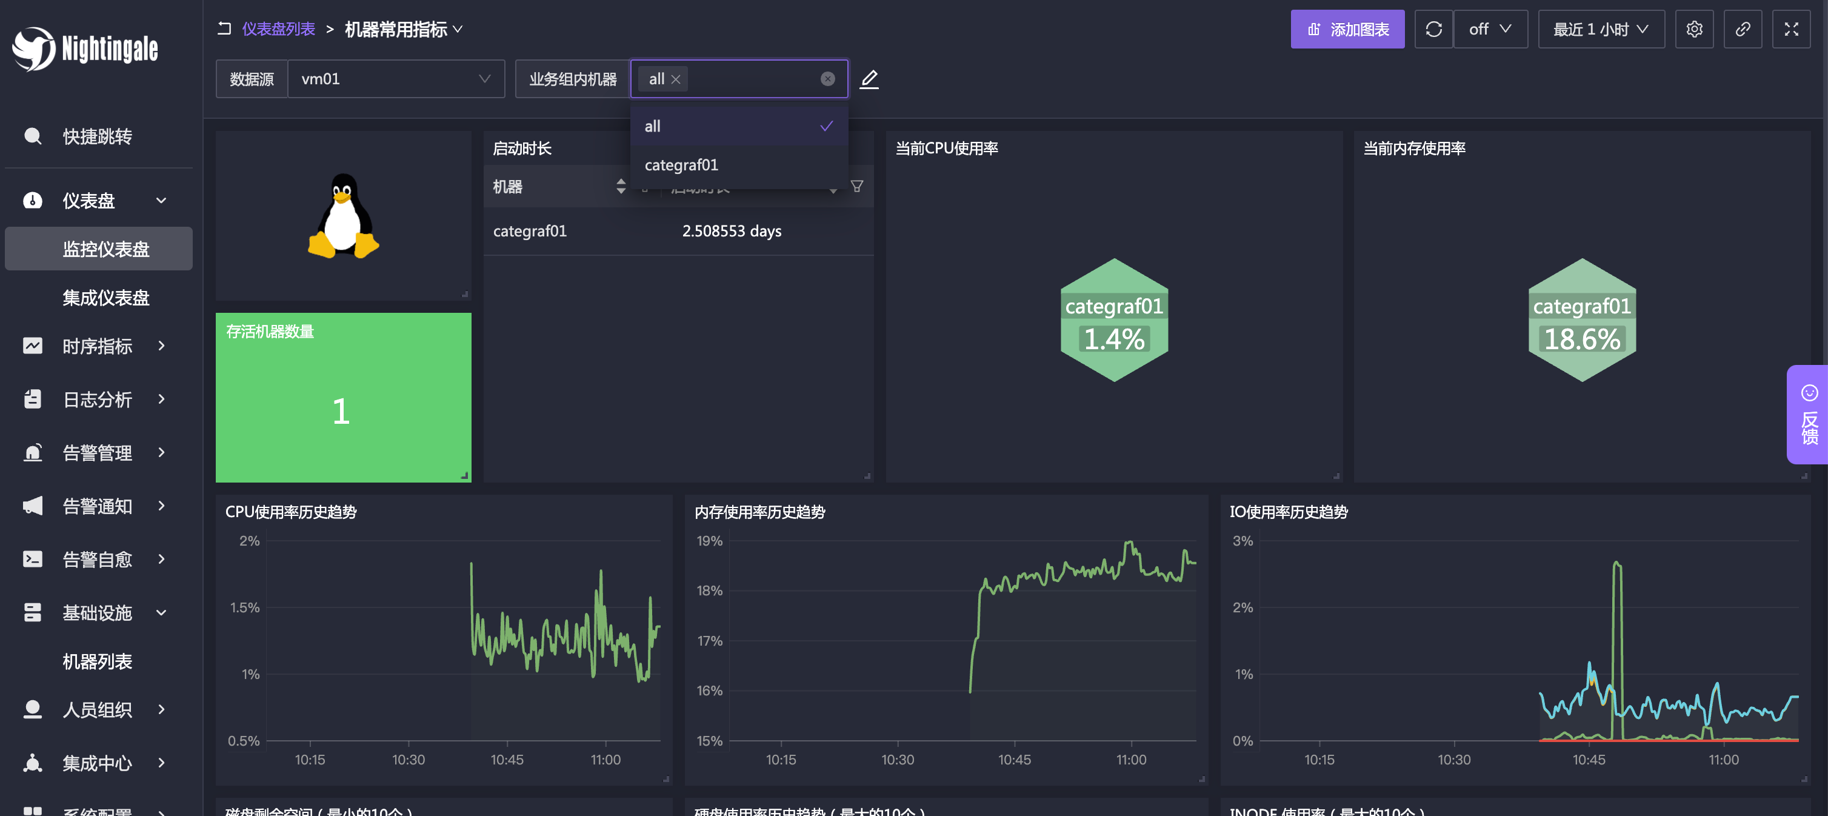Screen dimensions: 1828x816
Task: Click the 告警通知 megaphone icon
Action: pos(33,506)
